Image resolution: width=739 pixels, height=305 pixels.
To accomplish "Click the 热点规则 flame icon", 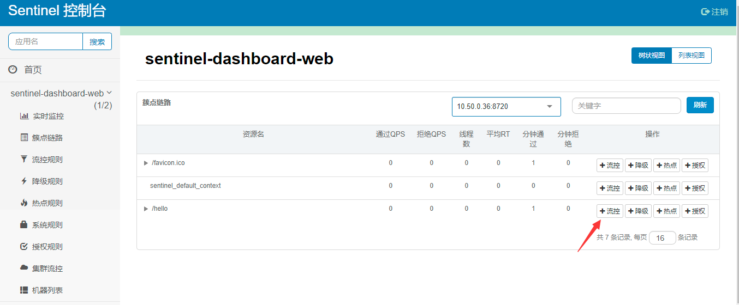I will [24, 203].
